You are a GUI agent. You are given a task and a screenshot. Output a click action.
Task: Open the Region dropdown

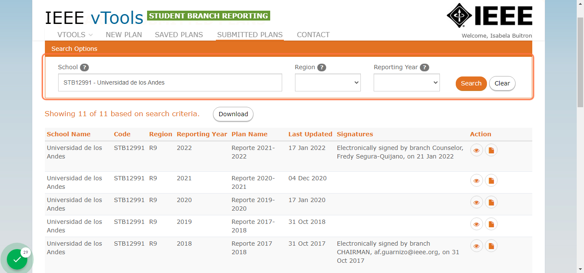[x=328, y=82]
